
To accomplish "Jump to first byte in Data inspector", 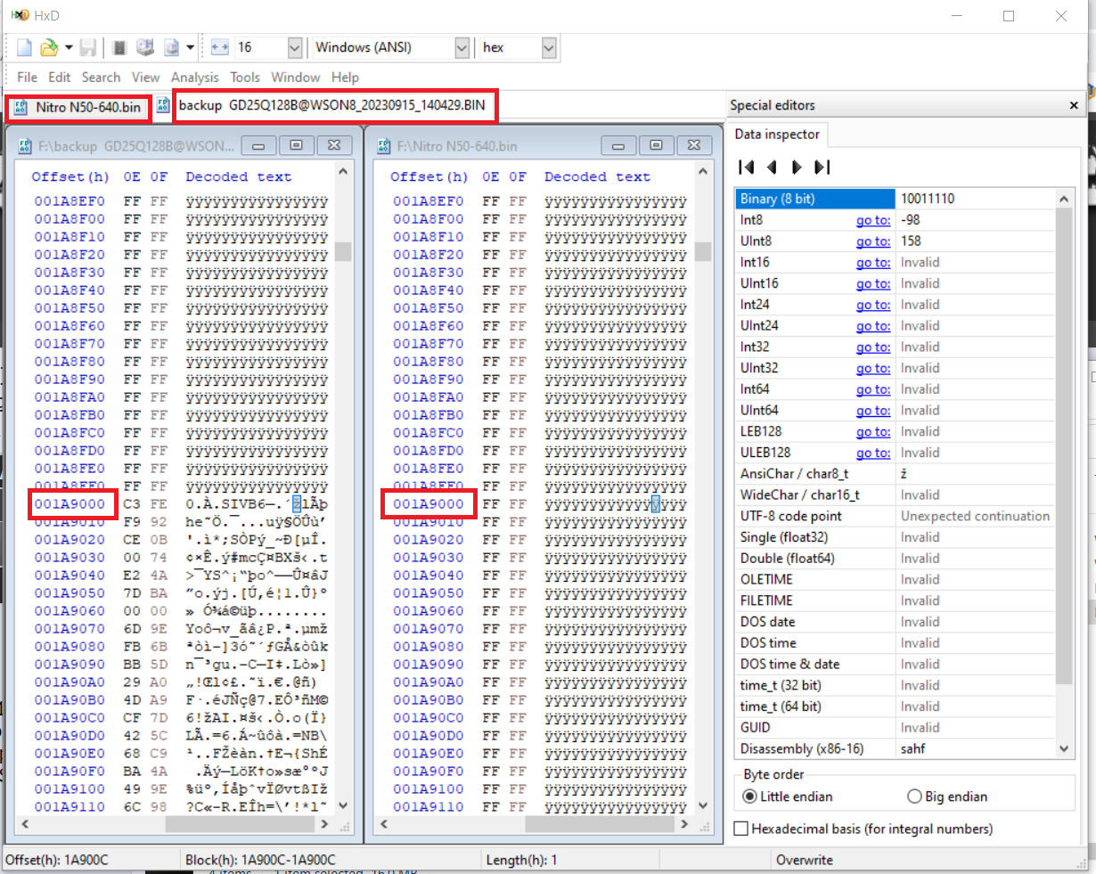I will tap(747, 167).
